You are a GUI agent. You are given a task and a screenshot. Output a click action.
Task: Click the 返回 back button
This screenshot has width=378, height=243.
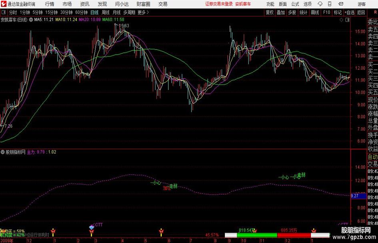(361, 12)
